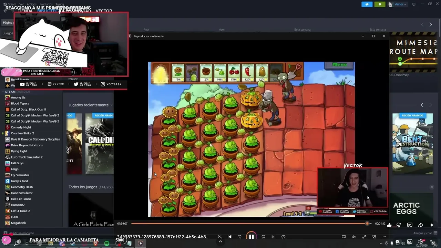Click the share arrow icon
441x248 pixels.
tap(421, 225)
